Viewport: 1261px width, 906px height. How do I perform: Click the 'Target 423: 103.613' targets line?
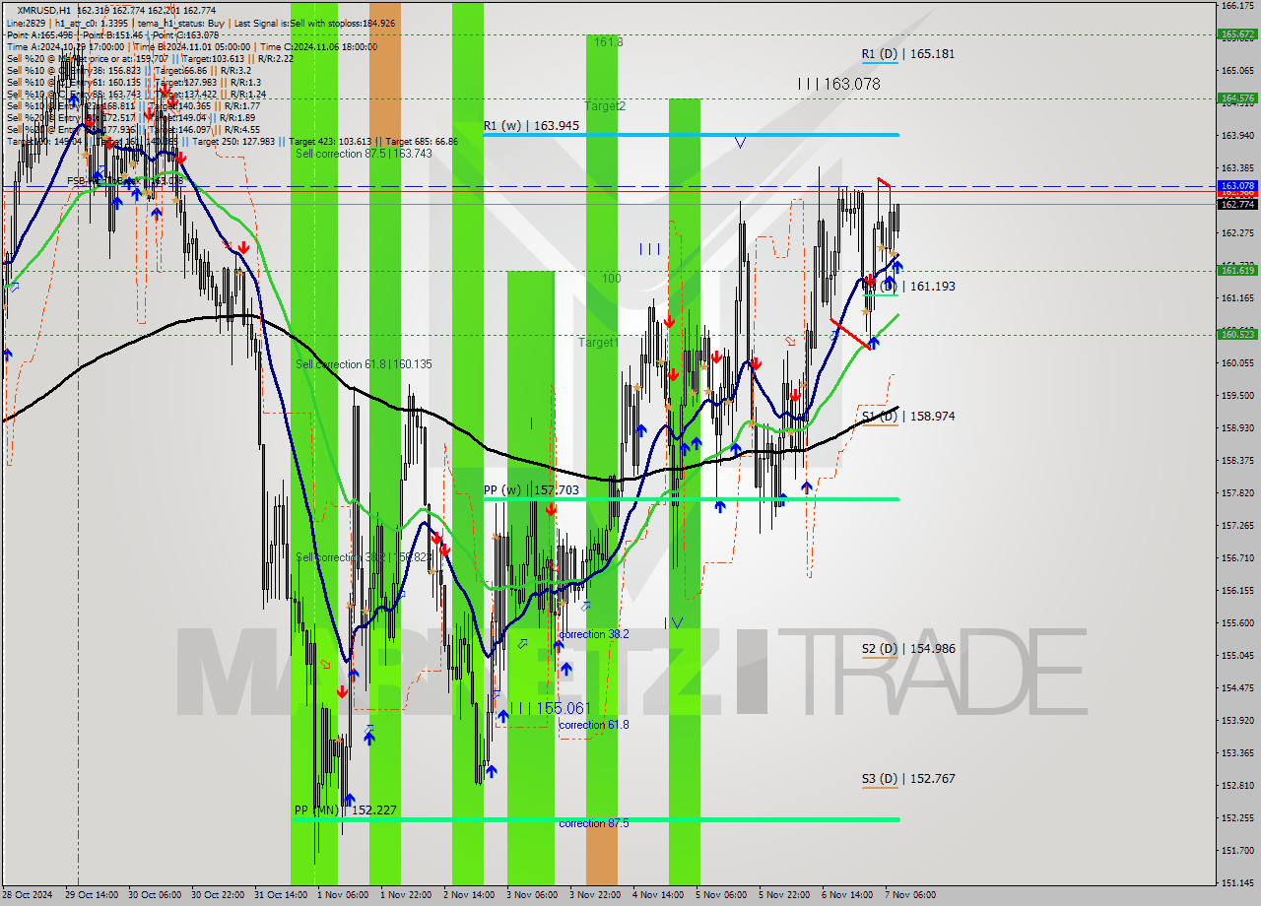[234, 141]
